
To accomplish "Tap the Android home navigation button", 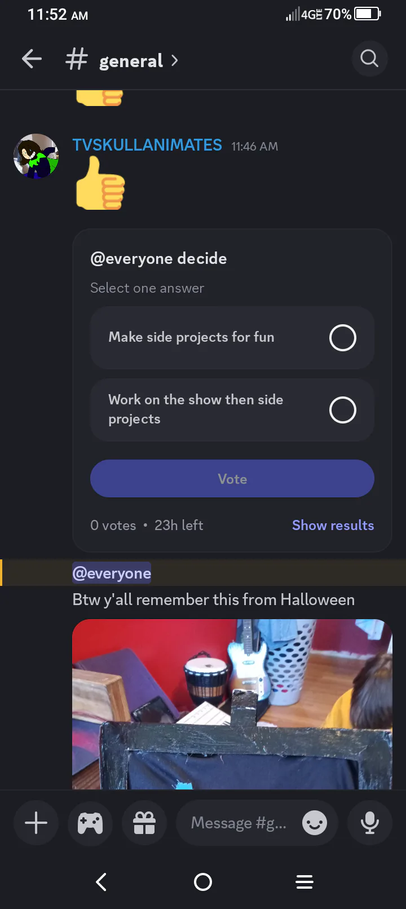I will coord(203,882).
